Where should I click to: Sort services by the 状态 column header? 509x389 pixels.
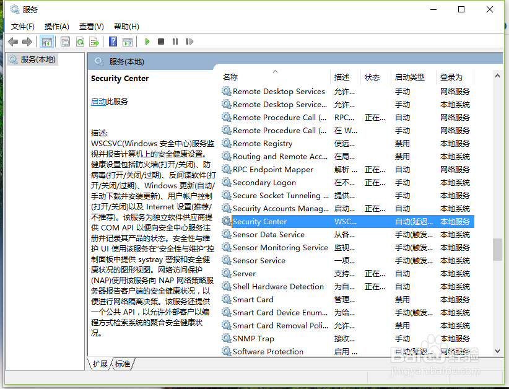coord(372,77)
